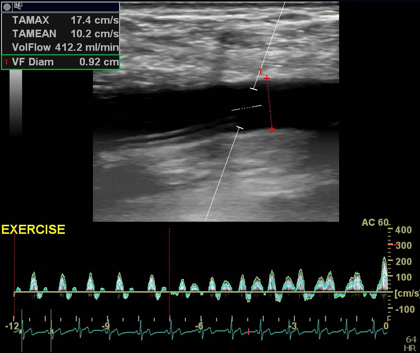Viewport: 420px width, 353px height.
Task: Click the grayscale bar beside the ultrasound image
Action: tap(16, 103)
